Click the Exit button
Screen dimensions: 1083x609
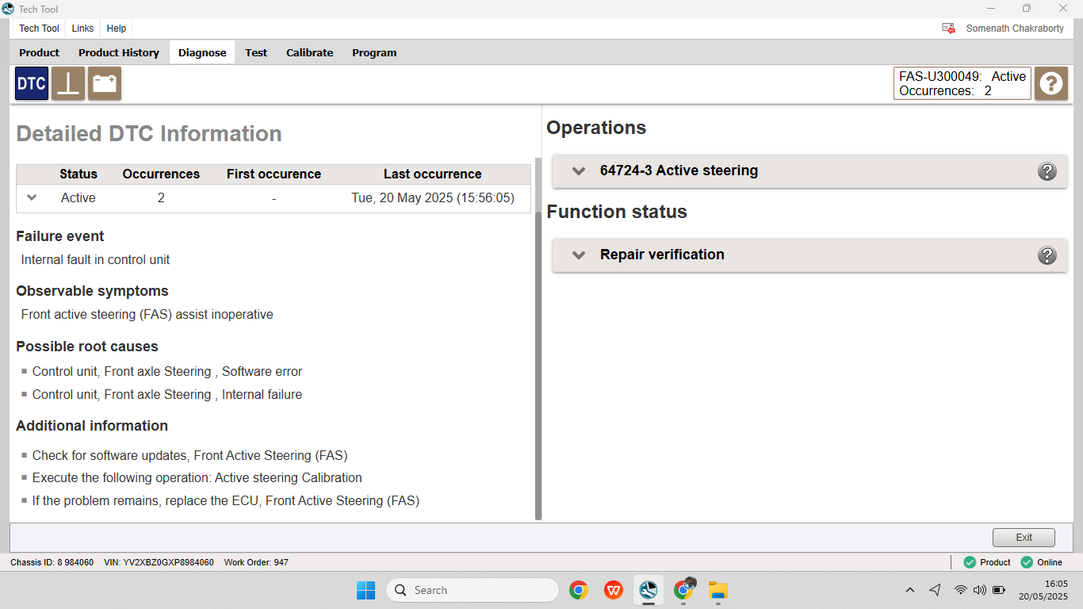[1024, 538]
